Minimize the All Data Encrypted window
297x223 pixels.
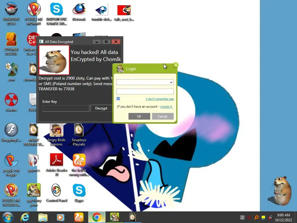pyautogui.click(x=97, y=42)
